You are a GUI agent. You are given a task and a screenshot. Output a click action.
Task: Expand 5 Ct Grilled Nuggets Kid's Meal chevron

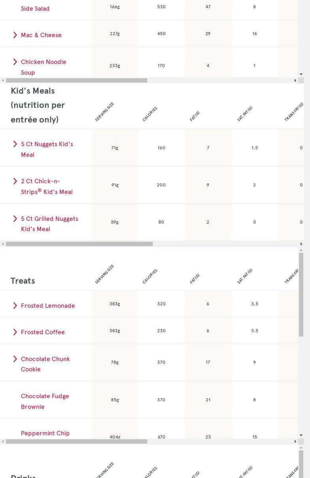point(15,219)
